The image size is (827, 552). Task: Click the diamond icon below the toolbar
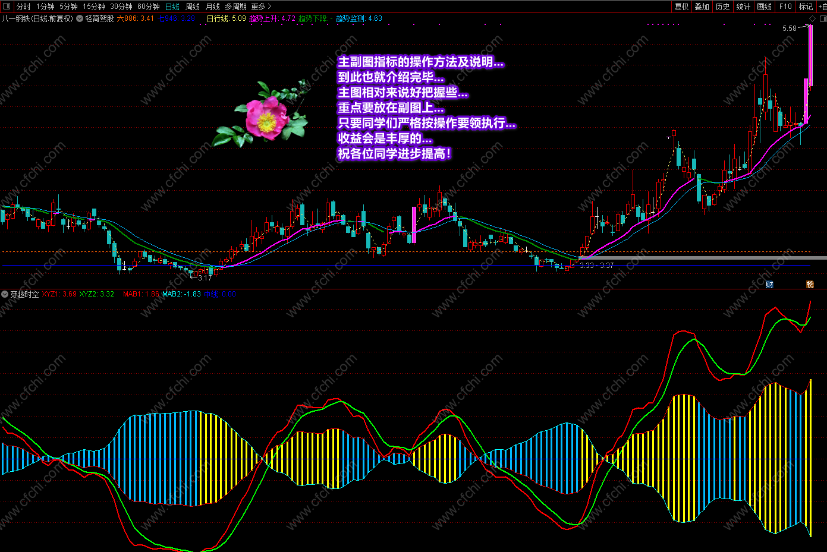coord(813,18)
